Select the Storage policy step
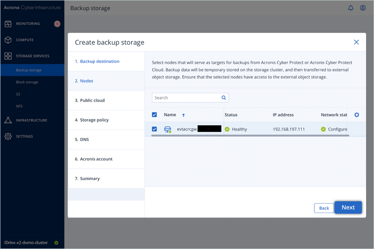The width and height of the screenshot is (374, 249). pos(94,120)
